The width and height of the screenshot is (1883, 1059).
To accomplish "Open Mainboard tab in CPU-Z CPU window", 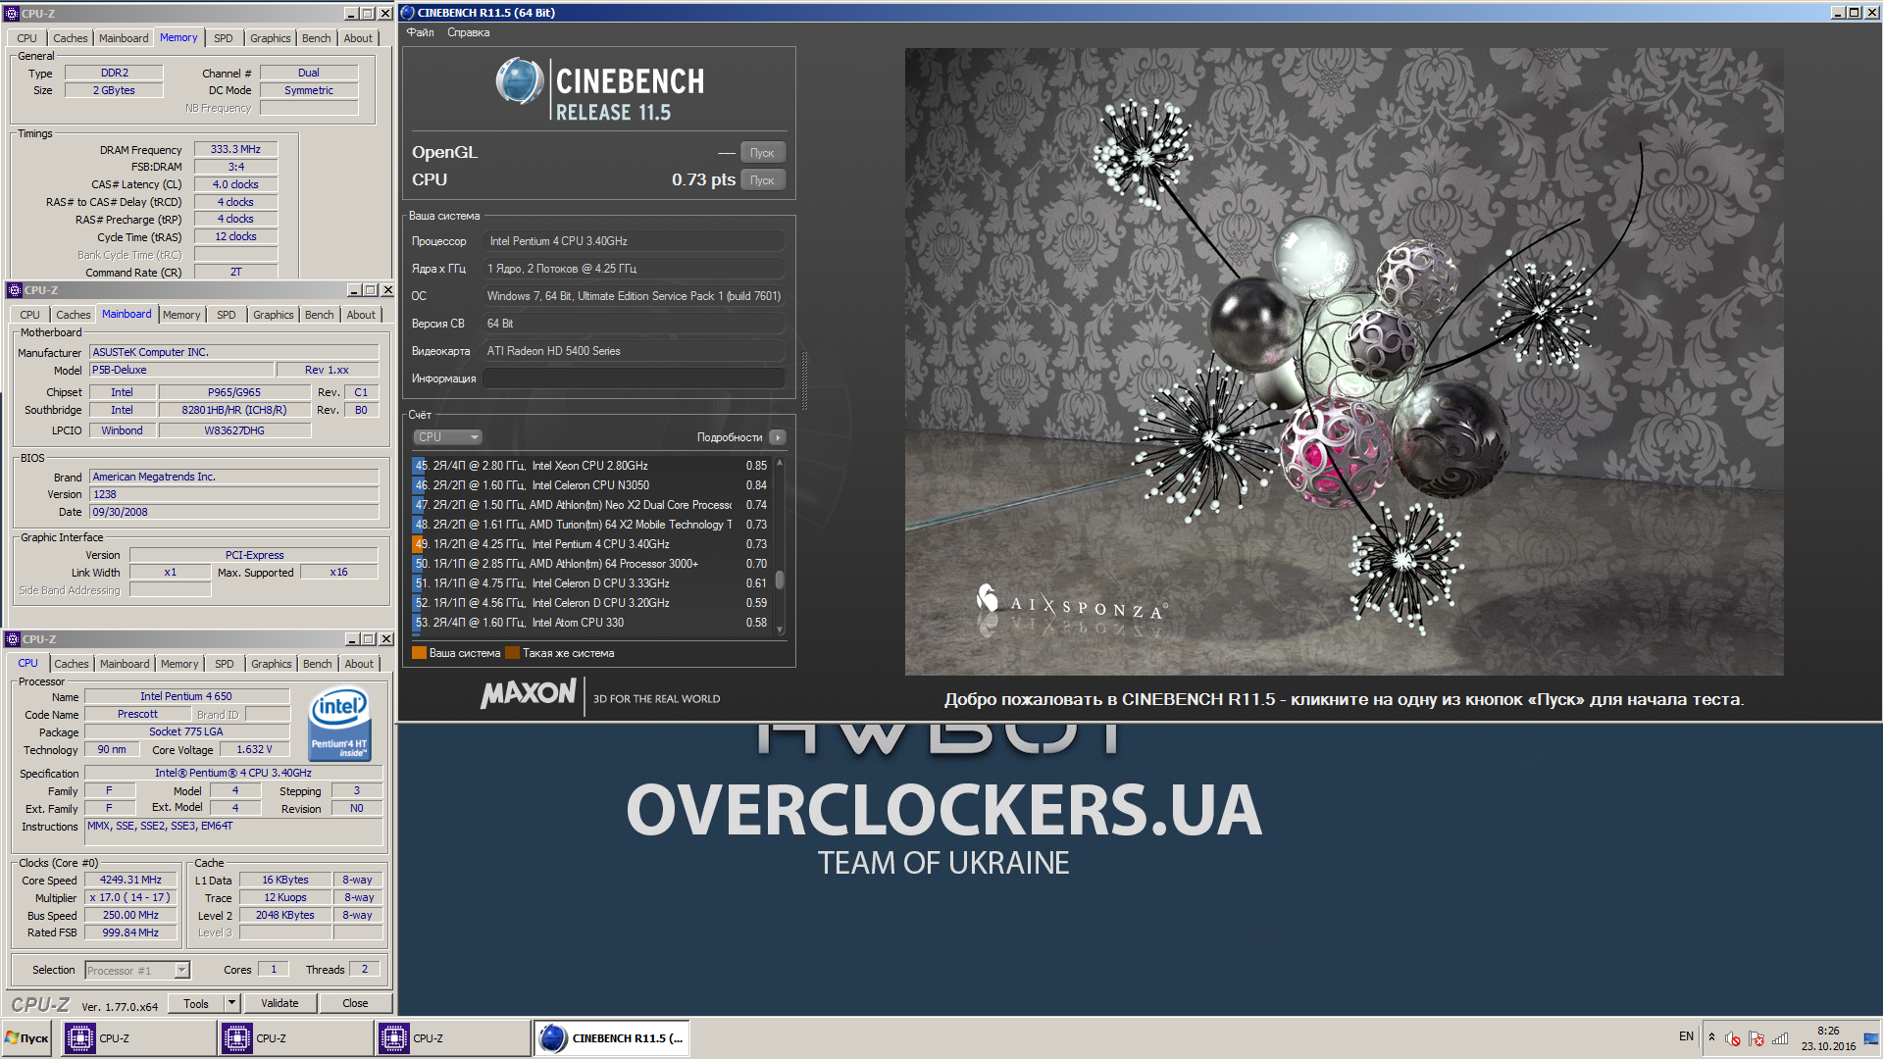I will (x=125, y=664).
